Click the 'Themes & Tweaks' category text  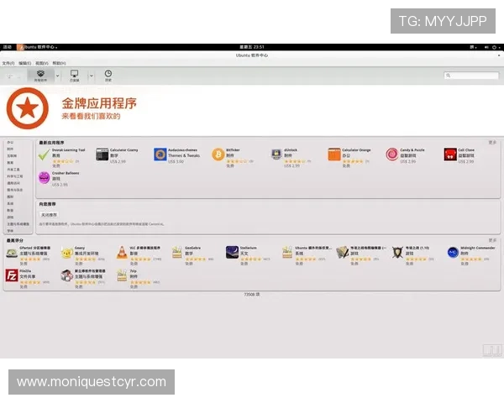[x=184, y=155]
